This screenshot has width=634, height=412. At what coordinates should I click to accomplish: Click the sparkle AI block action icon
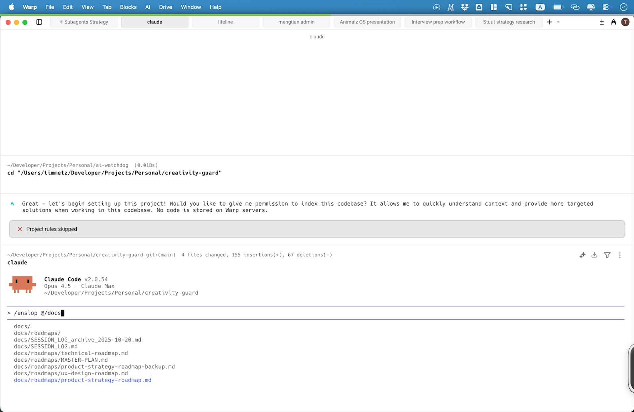(582, 255)
